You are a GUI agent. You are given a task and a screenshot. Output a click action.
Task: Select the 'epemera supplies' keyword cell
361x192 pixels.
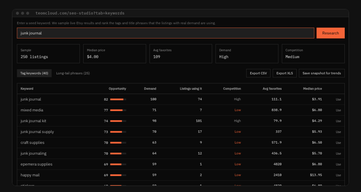pos(36,164)
